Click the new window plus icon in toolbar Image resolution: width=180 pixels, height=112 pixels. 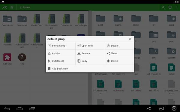(170, 7)
